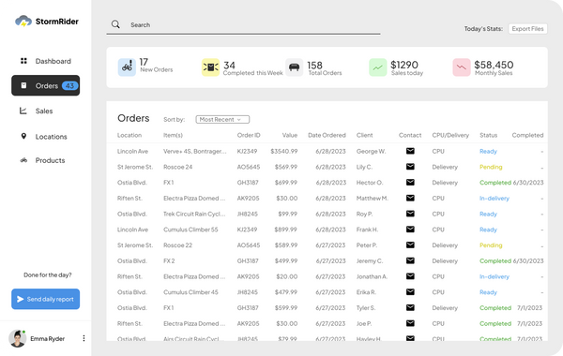Screen dimensions: 563x356
Task: Click the Send daily report button
Action: (x=46, y=299)
